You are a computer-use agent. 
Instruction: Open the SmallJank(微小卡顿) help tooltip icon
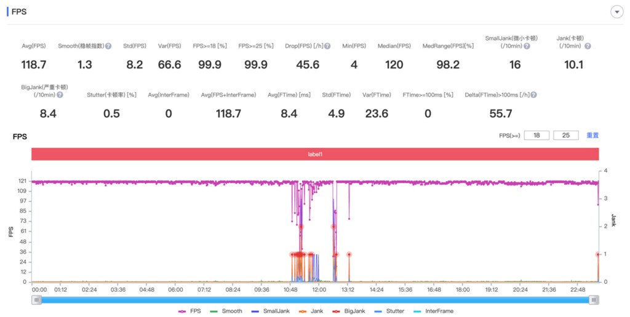point(527,46)
